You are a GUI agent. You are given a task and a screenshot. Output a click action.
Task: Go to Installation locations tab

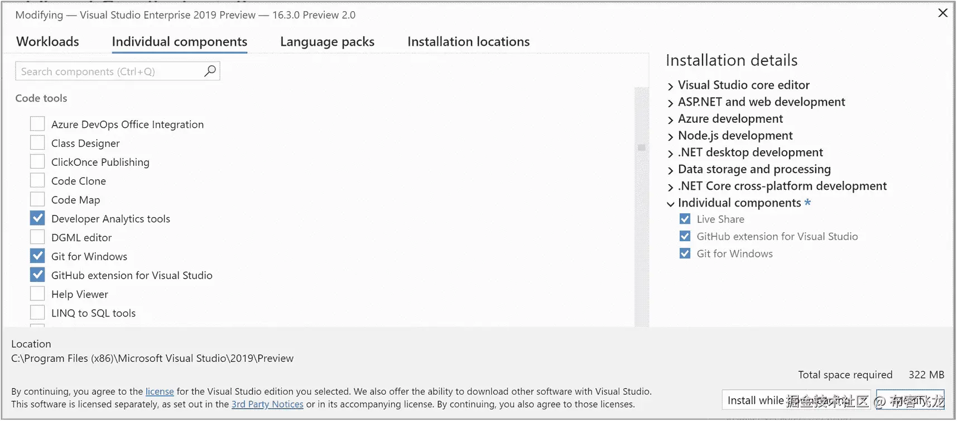[468, 42]
